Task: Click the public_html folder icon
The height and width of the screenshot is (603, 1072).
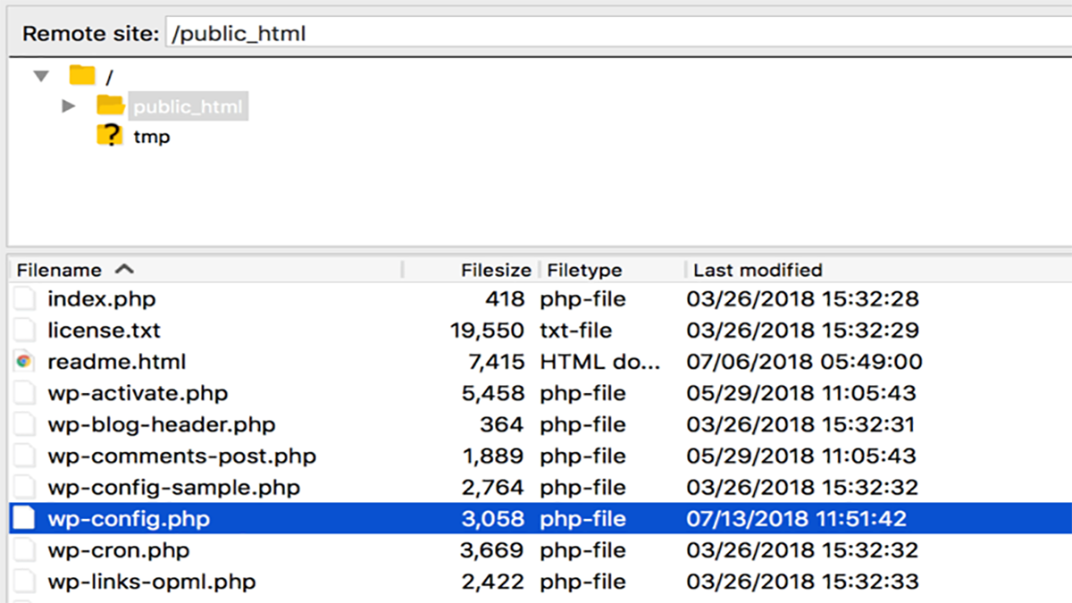Action: [x=111, y=106]
